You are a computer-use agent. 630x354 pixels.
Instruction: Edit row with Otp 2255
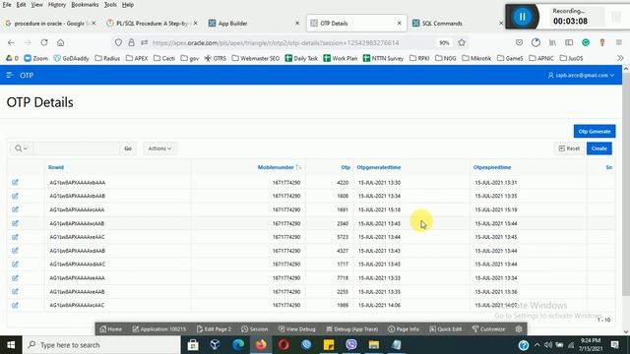pyautogui.click(x=15, y=291)
